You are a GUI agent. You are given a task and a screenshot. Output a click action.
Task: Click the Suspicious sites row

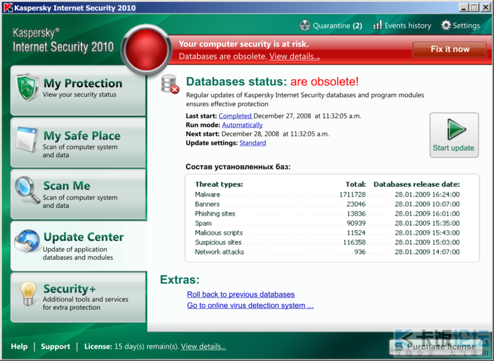click(327, 243)
